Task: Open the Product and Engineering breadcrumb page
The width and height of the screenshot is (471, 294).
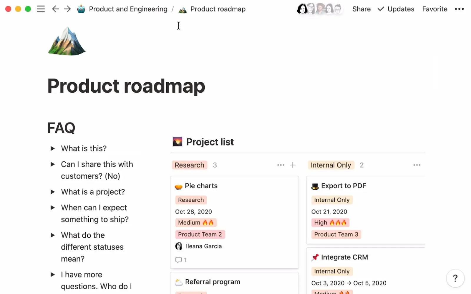Action: [x=128, y=9]
